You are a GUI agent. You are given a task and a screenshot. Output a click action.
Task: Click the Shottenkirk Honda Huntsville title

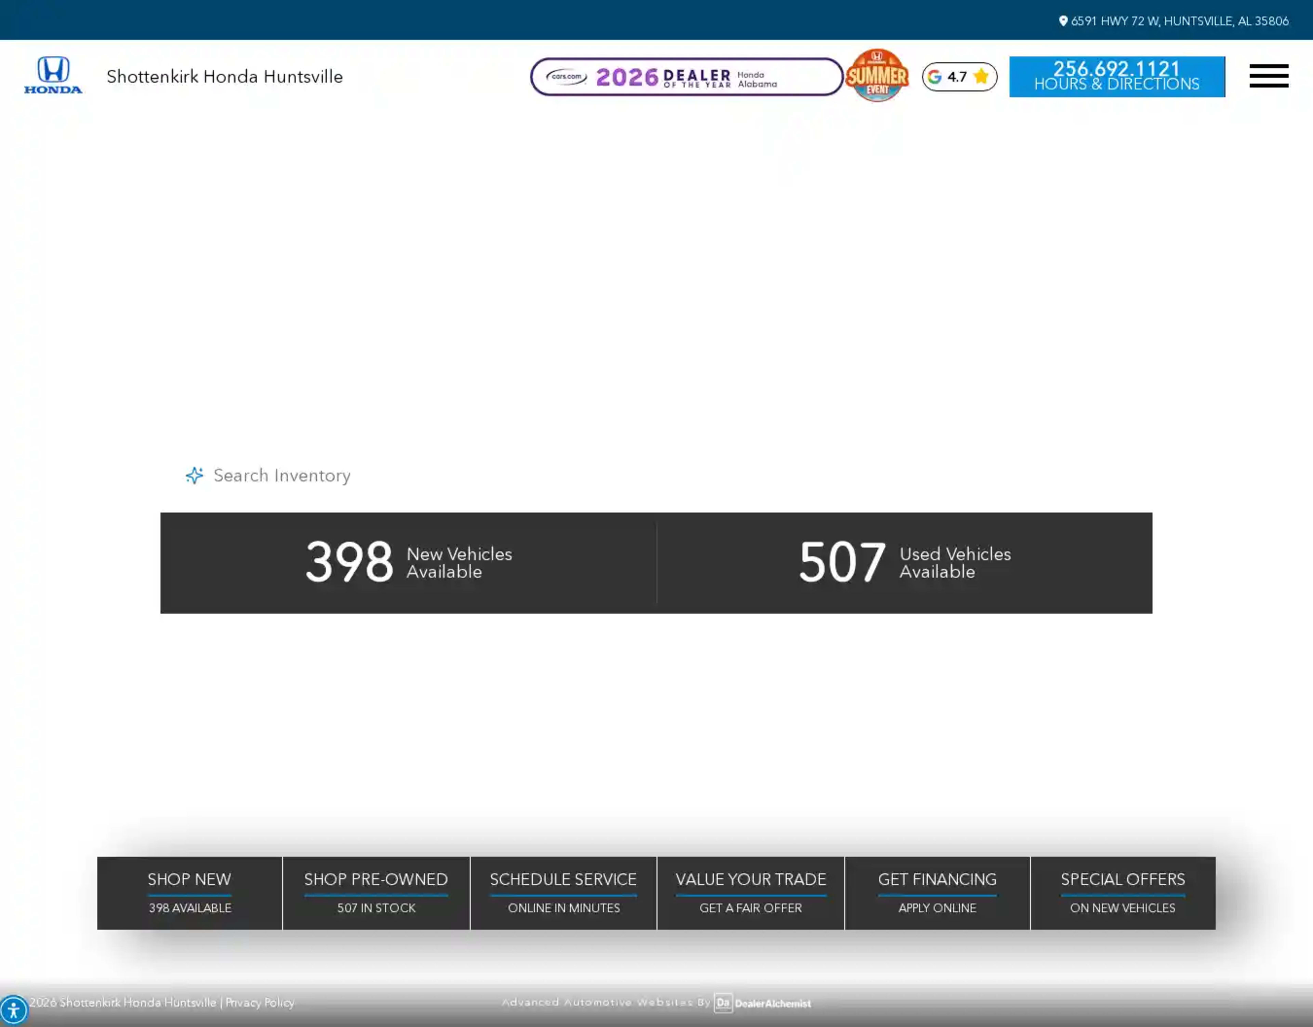[x=224, y=76]
